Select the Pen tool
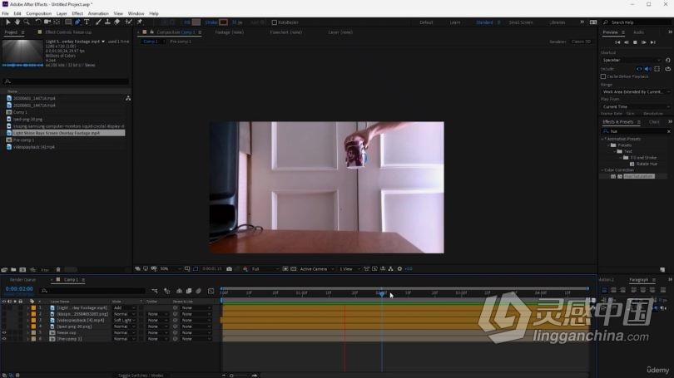 77,22
